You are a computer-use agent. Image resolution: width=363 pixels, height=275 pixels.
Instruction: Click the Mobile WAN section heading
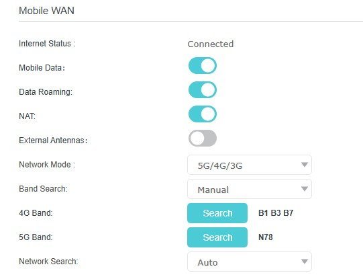click(x=46, y=11)
